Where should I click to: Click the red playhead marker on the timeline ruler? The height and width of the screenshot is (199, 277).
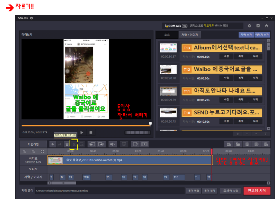click(212, 151)
